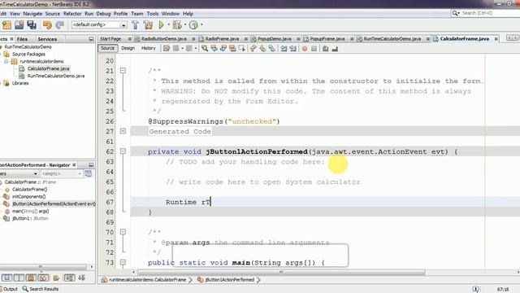The width and height of the screenshot is (520, 293).
Task: Open the Profile Project dropdown arrow
Action: (201, 25)
